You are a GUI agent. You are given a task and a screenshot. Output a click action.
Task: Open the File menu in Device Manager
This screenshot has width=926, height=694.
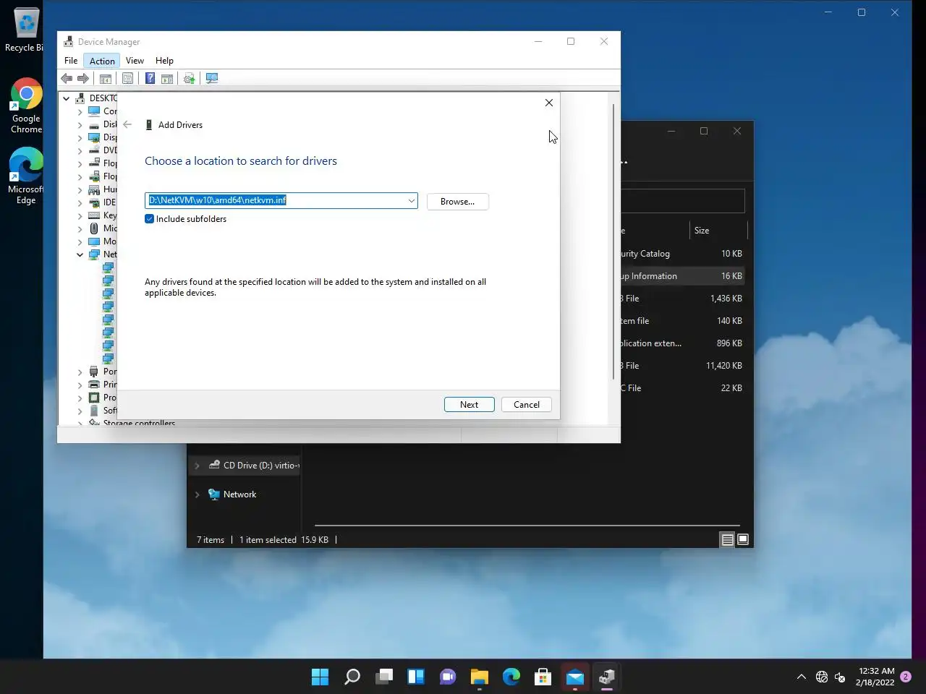point(71,61)
